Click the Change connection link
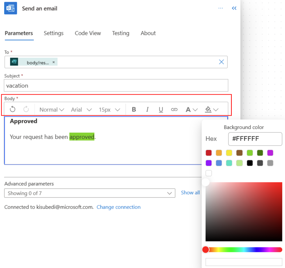This screenshot has width=285, height=268. (x=118, y=207)
